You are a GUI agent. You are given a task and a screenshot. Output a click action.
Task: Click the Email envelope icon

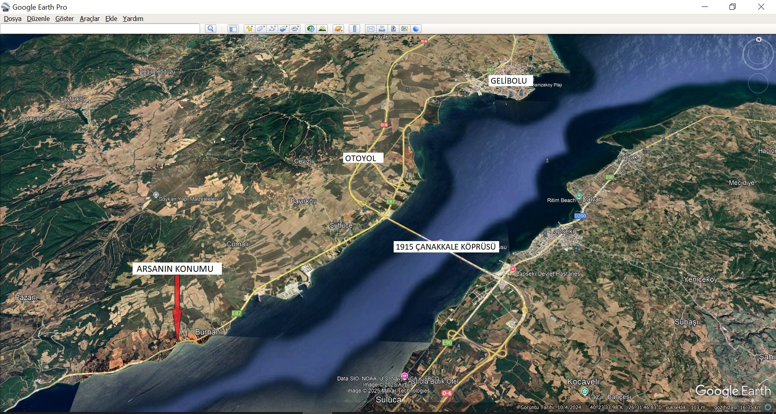tap(370, 29)
